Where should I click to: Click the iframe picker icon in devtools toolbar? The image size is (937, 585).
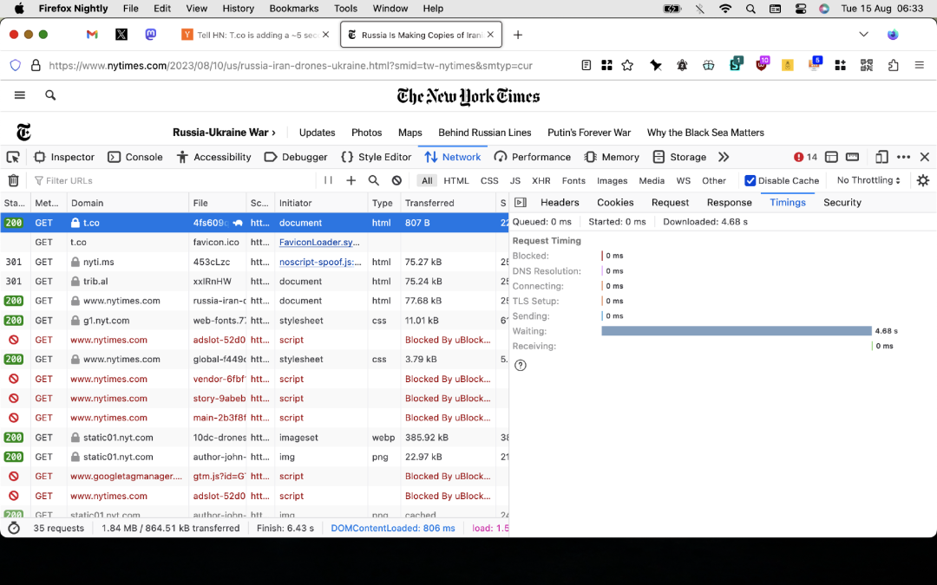(831, 157)
